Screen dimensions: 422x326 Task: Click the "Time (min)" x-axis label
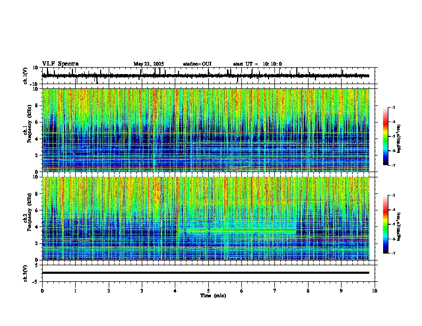(213, 296)
